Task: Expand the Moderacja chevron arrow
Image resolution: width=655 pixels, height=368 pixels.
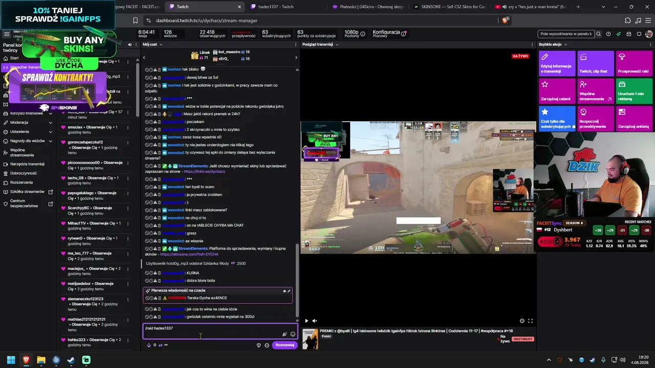Action: tap(50, 123)
